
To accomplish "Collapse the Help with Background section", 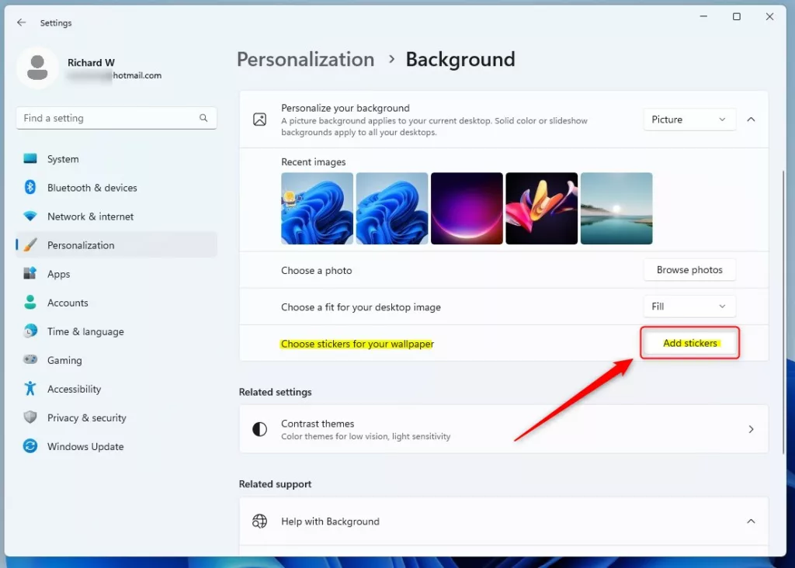I will 751,521.
